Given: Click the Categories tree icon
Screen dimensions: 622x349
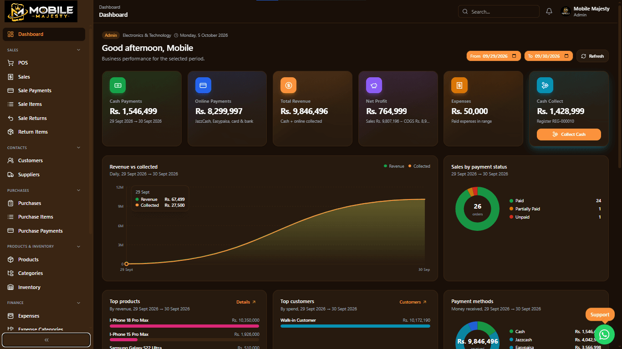Looking at the screenshot, I should pyautogui.click(x=10, y=273).
